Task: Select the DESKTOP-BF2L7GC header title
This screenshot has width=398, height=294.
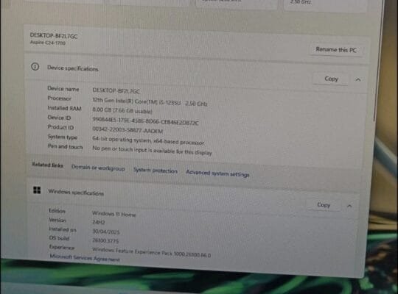Action: point(54,36)
